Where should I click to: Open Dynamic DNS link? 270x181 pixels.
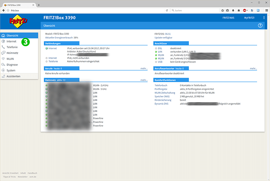click(x=161, y=104)
